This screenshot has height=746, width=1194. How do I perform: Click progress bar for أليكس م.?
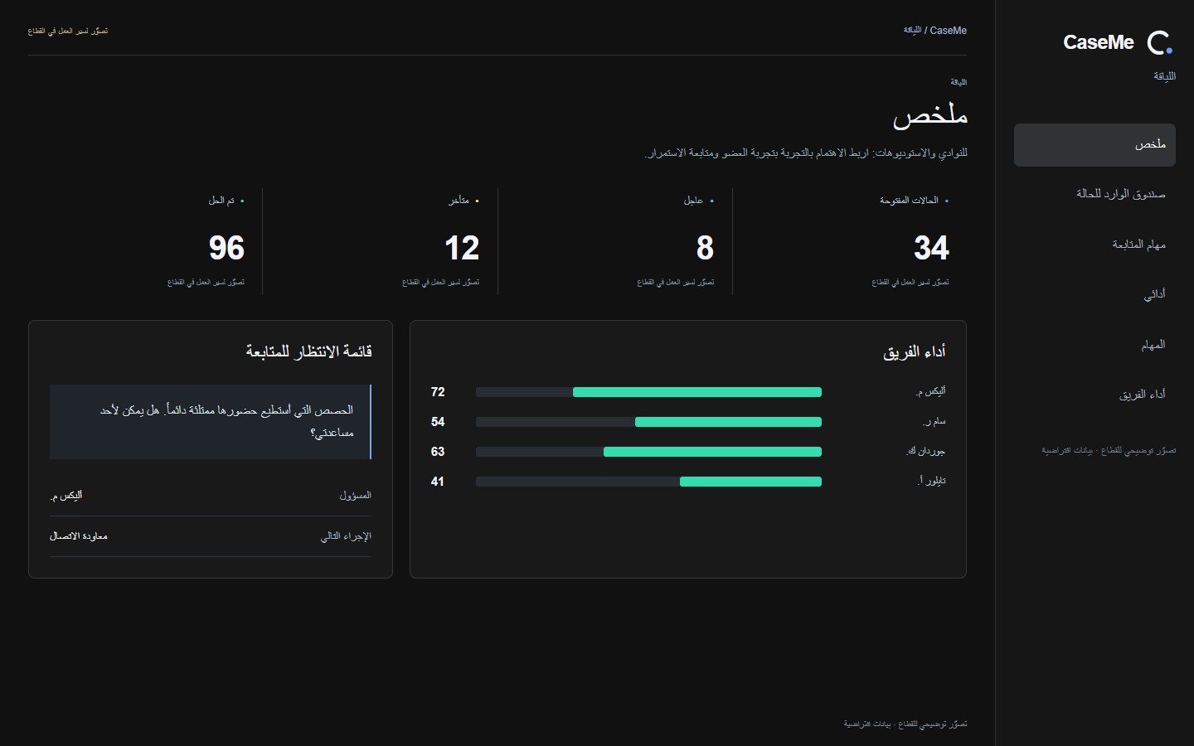tap(648, 392)
